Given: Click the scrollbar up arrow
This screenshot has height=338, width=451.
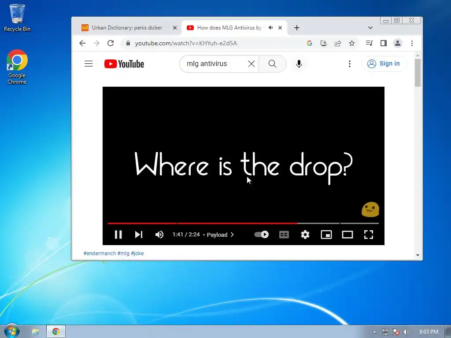Looking at the screenshot, I should (x=418, y=55).
